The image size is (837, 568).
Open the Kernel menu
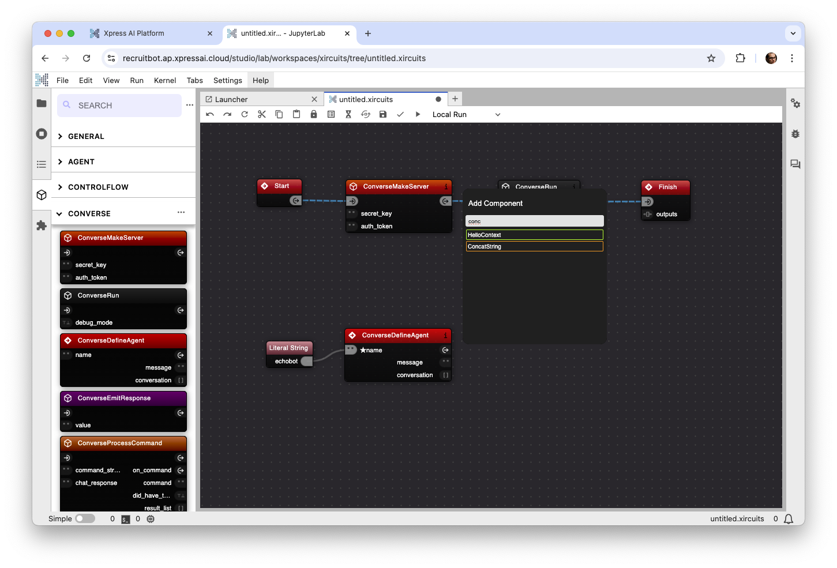point(165,80)
